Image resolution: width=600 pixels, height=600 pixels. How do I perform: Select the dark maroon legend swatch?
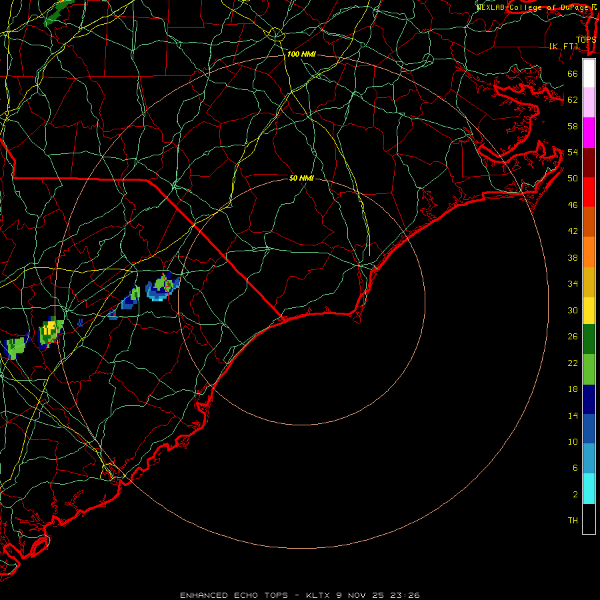pos(589,163)
